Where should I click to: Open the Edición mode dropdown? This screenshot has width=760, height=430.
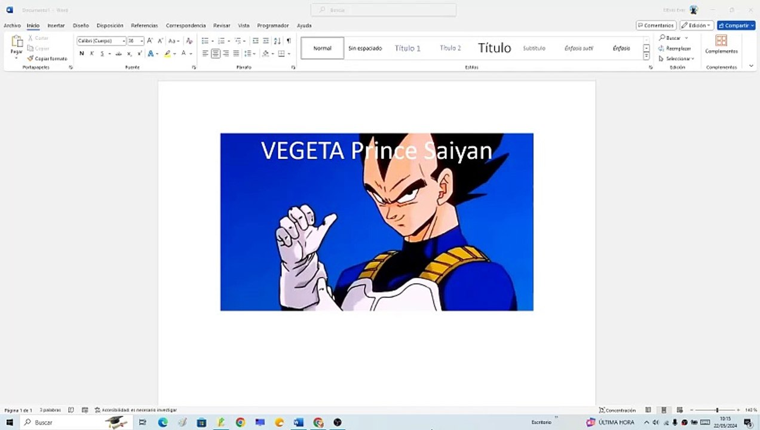pos(697,26)
